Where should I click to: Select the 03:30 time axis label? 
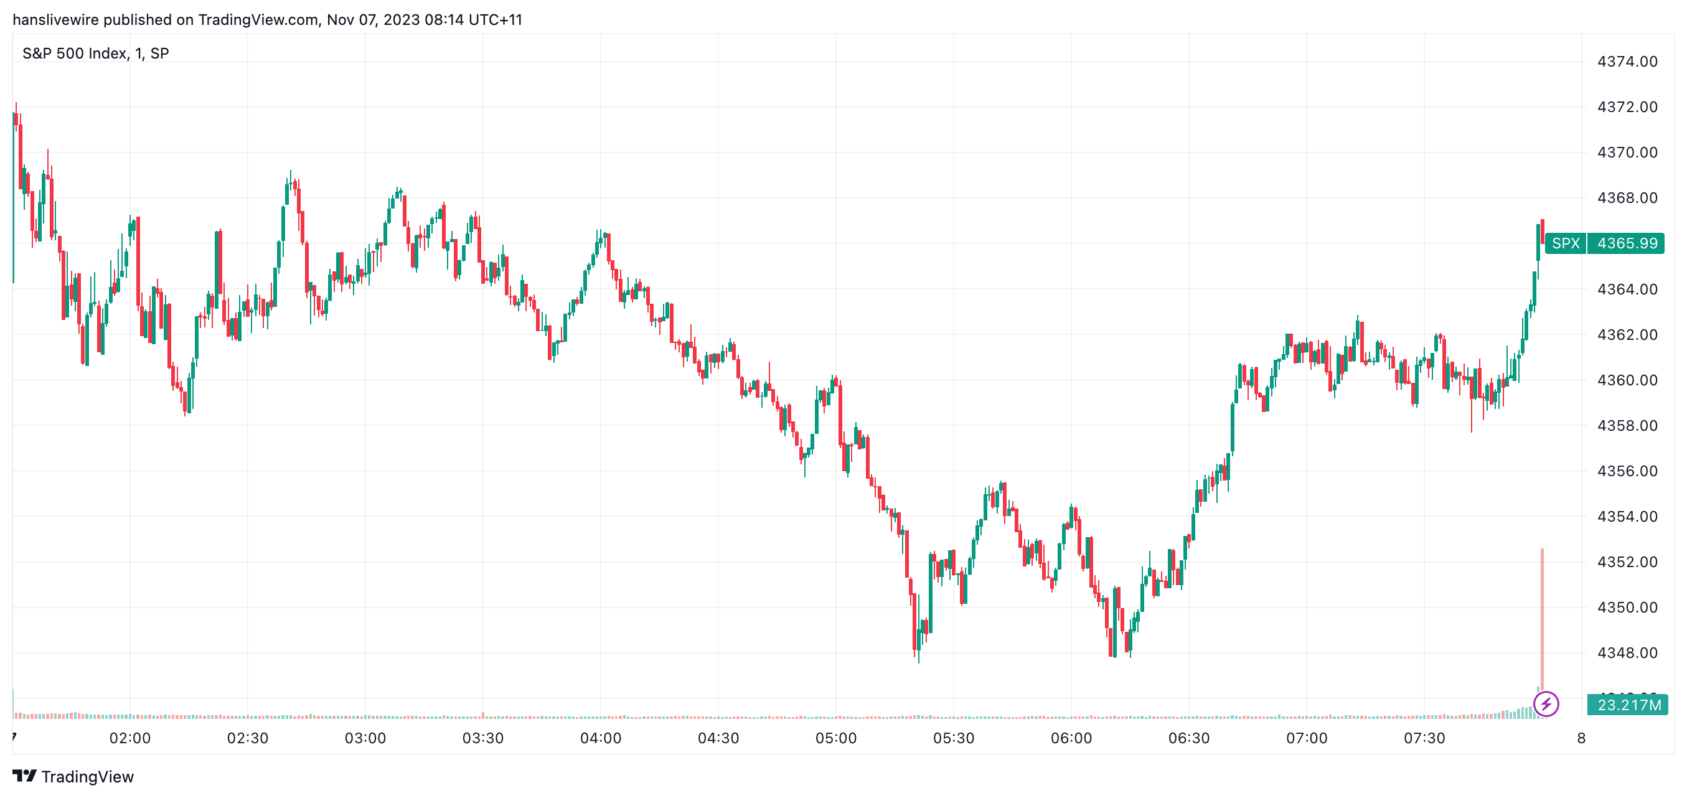click(x=482, y=738)
